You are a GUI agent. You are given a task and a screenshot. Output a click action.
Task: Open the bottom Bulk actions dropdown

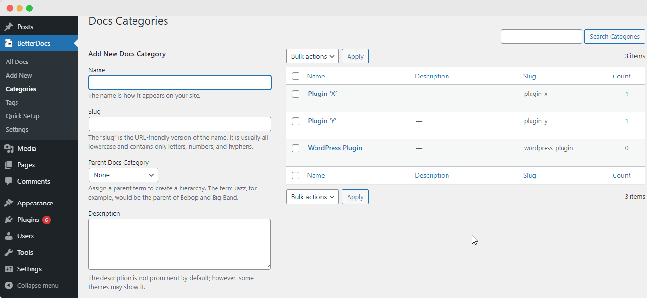pos(313,197)
